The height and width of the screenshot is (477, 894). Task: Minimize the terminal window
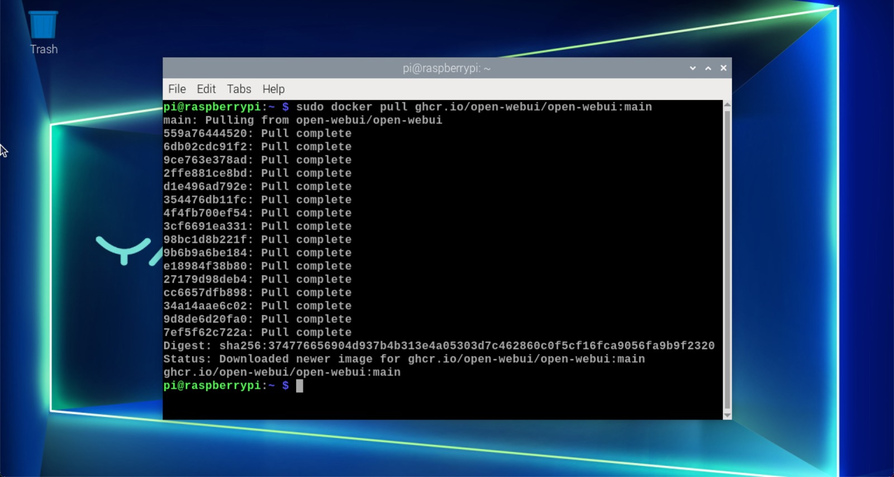pos(693,68)
